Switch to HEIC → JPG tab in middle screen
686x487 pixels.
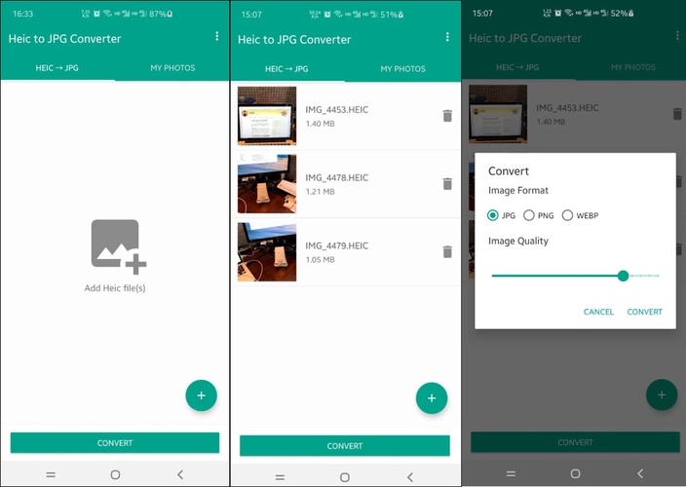(286, 68)
